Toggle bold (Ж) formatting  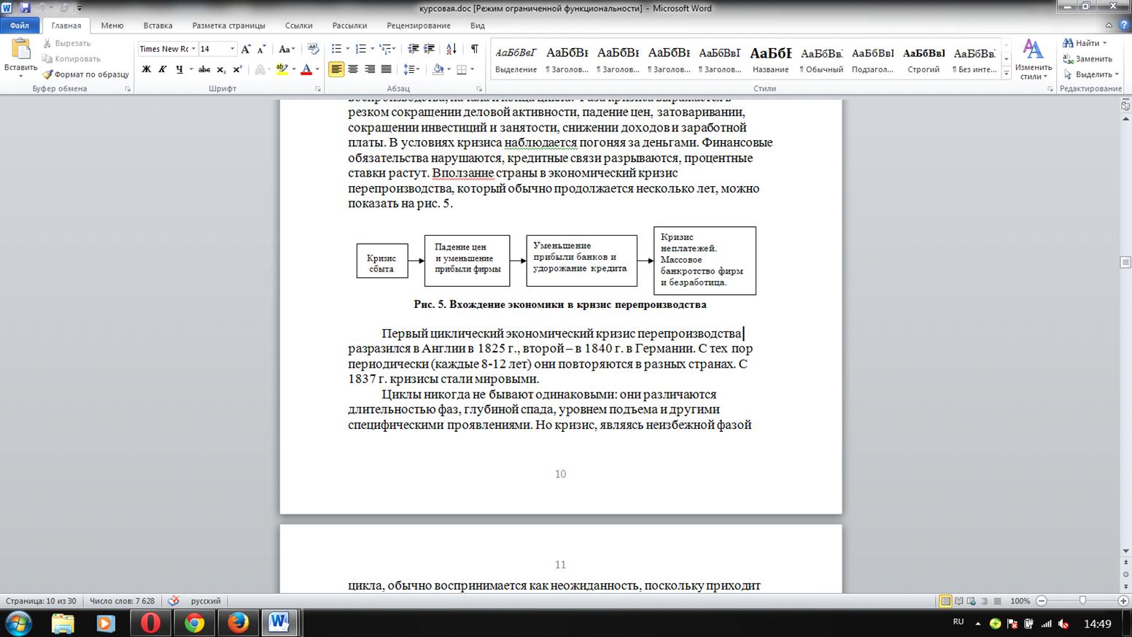[x=146, y=69]
